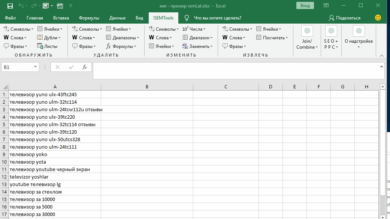Switch to the Формулы ribbon tab

click(x=89, y=18)
